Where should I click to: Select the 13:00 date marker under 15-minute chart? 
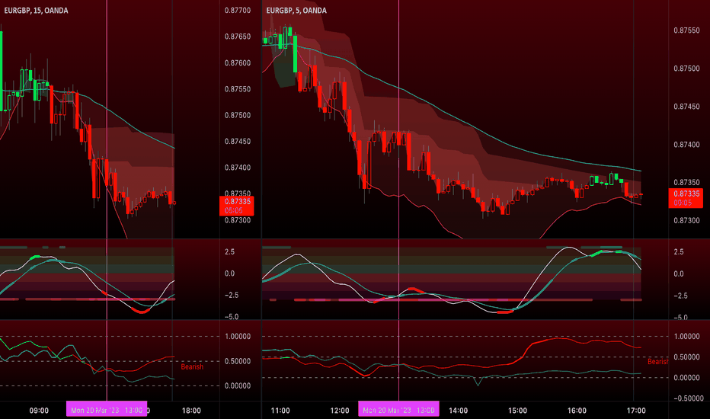107,410
